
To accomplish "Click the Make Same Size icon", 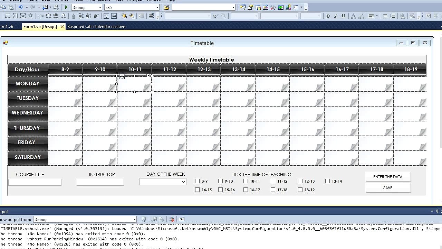I will 23,16.
